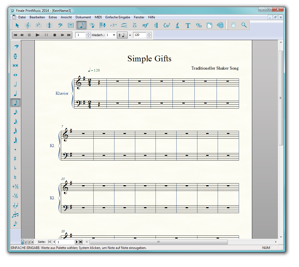This screenshot has height=267, width=299.
Task: Open the Einfache Eingabe menu
Action: click(x=118, y=17)
